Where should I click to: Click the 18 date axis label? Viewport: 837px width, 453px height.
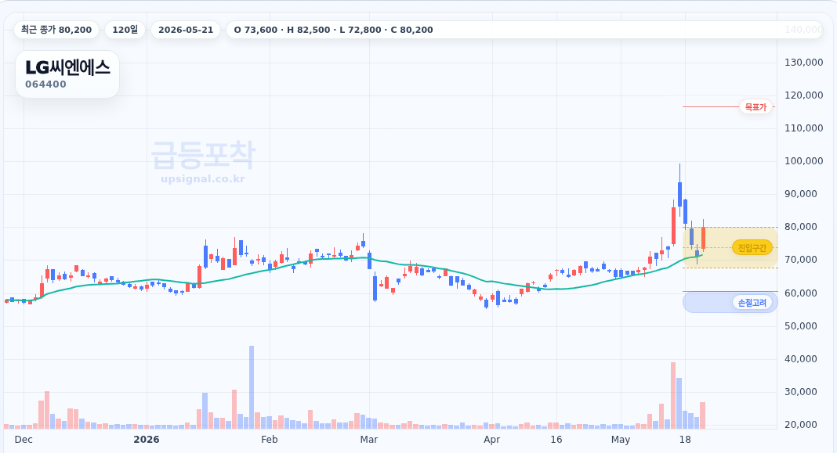pos(685,440)
